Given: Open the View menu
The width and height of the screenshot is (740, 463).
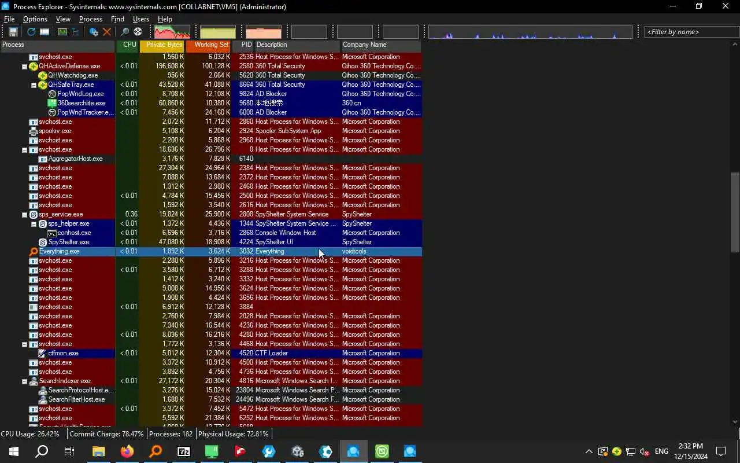Looking at the screenshot, I should pos(63,19).
